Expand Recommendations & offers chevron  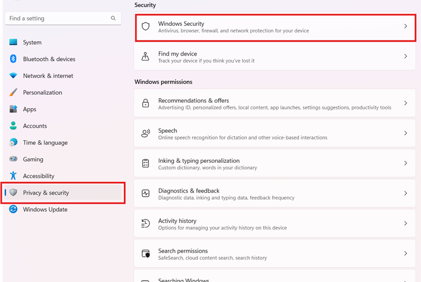point(405,103)
